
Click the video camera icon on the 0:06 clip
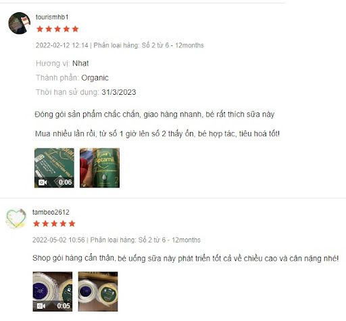[x=43, y=182]
